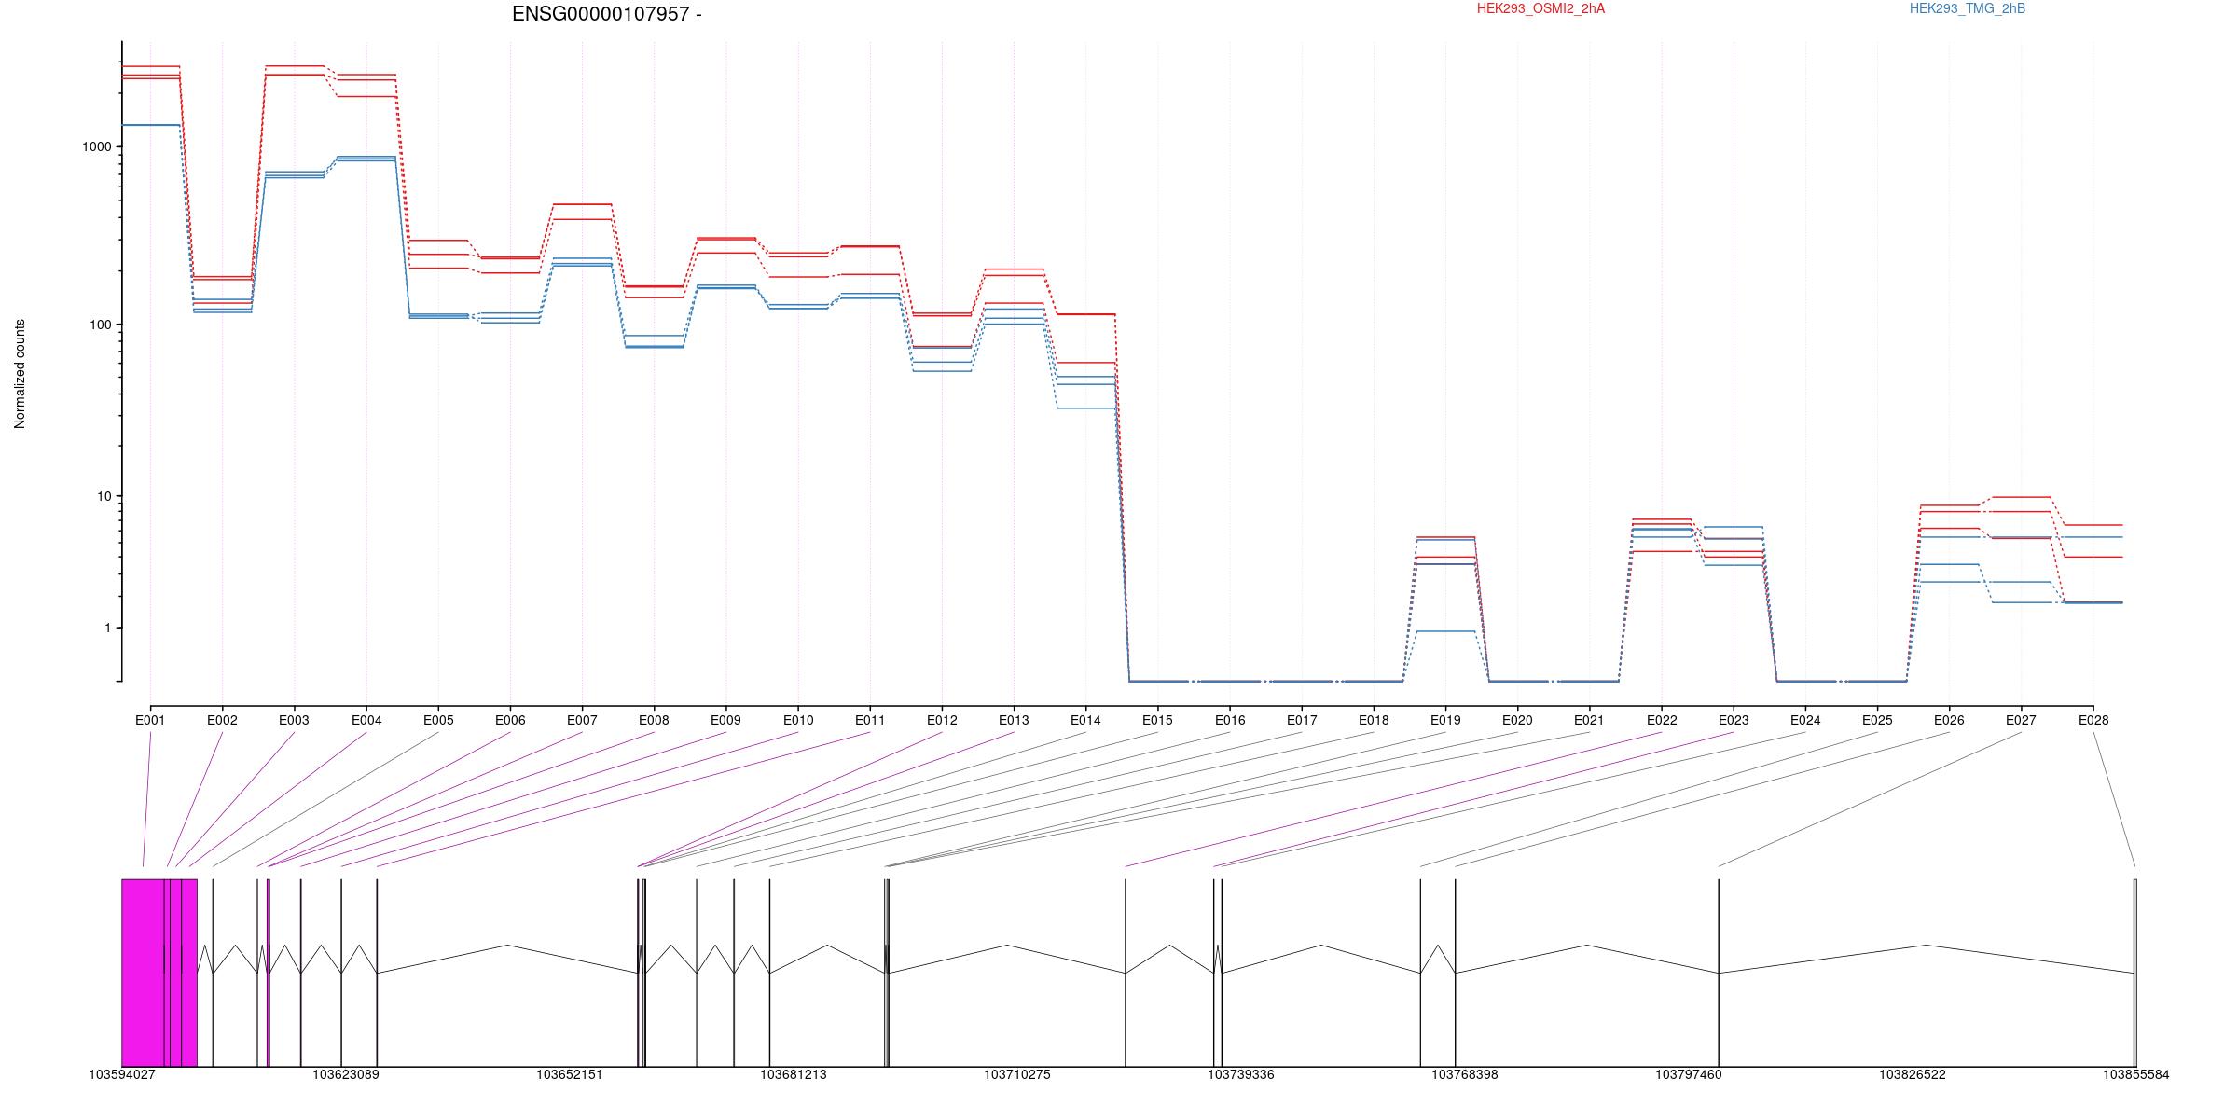Click exon label E001
Screen dimensions: 2238x1119
150,720
